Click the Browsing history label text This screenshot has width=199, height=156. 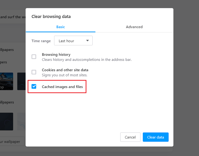point(56,54)
